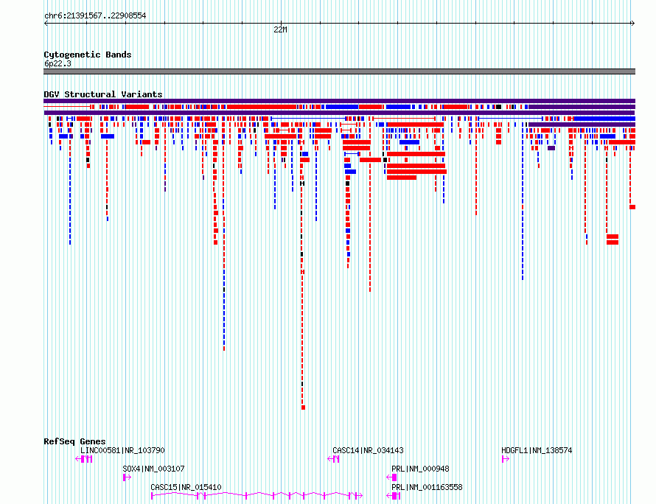Select the PRL NM_000948 gene glyph
656x504 pixels.
tap(391, 477)
